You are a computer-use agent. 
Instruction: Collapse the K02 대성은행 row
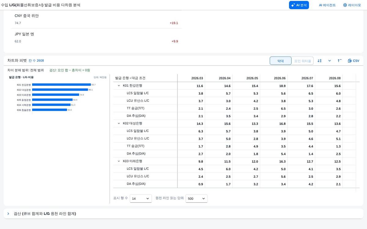tap(119, 123)
